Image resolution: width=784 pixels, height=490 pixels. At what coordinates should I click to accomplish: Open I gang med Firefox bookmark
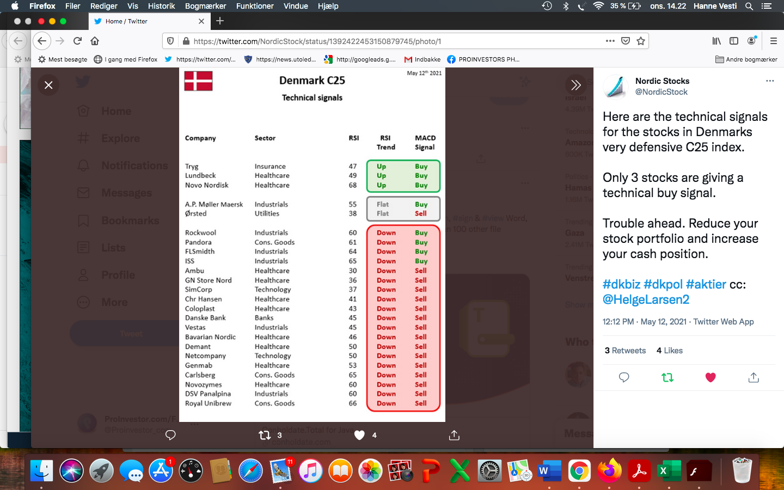(x=126, y=59)
